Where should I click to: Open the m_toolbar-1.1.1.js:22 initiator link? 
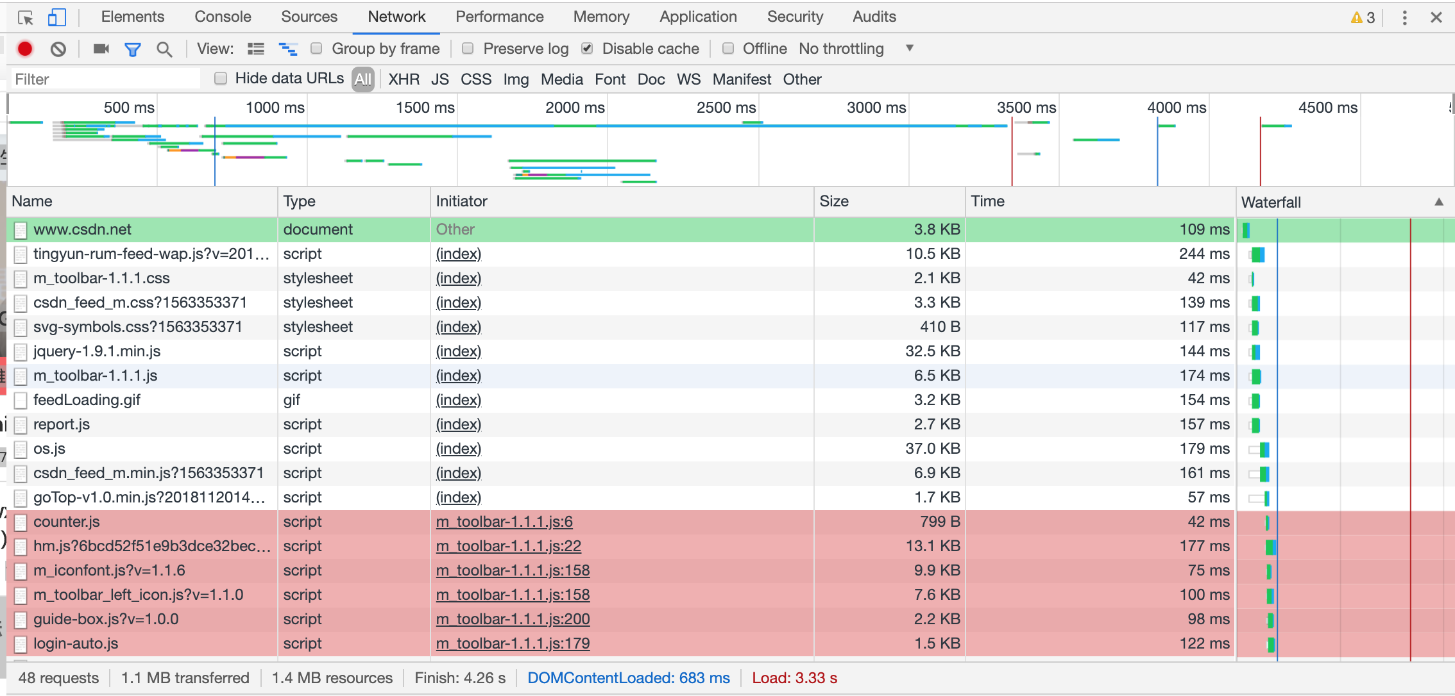508,546
